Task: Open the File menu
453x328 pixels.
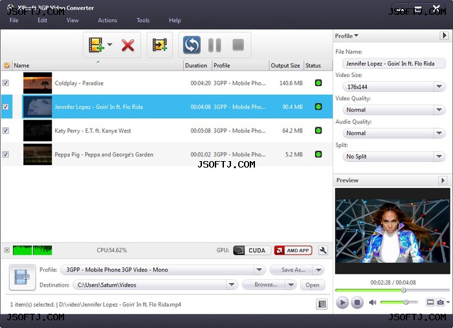Action: (14, 20)
